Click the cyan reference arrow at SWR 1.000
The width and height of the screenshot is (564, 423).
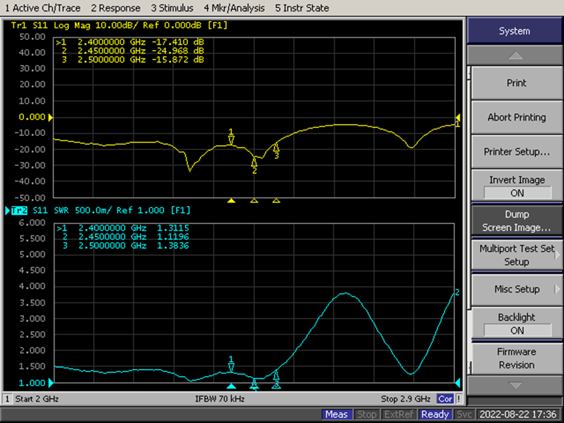(51, 383)
